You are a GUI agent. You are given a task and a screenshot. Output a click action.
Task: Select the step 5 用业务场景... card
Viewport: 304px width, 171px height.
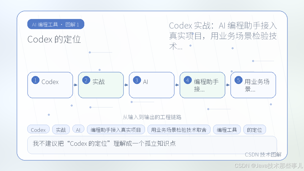pos(253,85)
